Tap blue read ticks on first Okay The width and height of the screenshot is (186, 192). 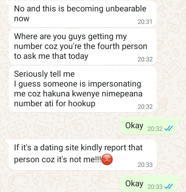(168, 128)
